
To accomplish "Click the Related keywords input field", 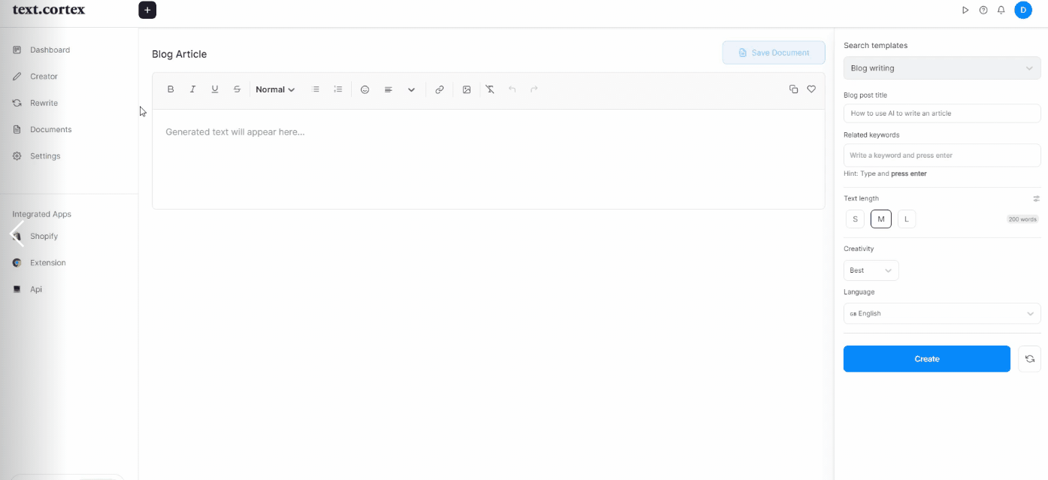I will pyautogui.click(x=942, y=155).
